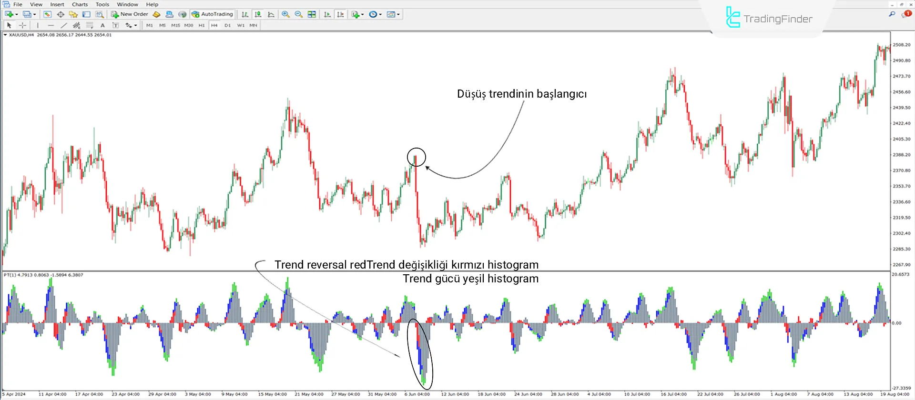Viewport: 915px width, 400px height.
Task: Select the M15 timeframe button
Action: (175, 25)
